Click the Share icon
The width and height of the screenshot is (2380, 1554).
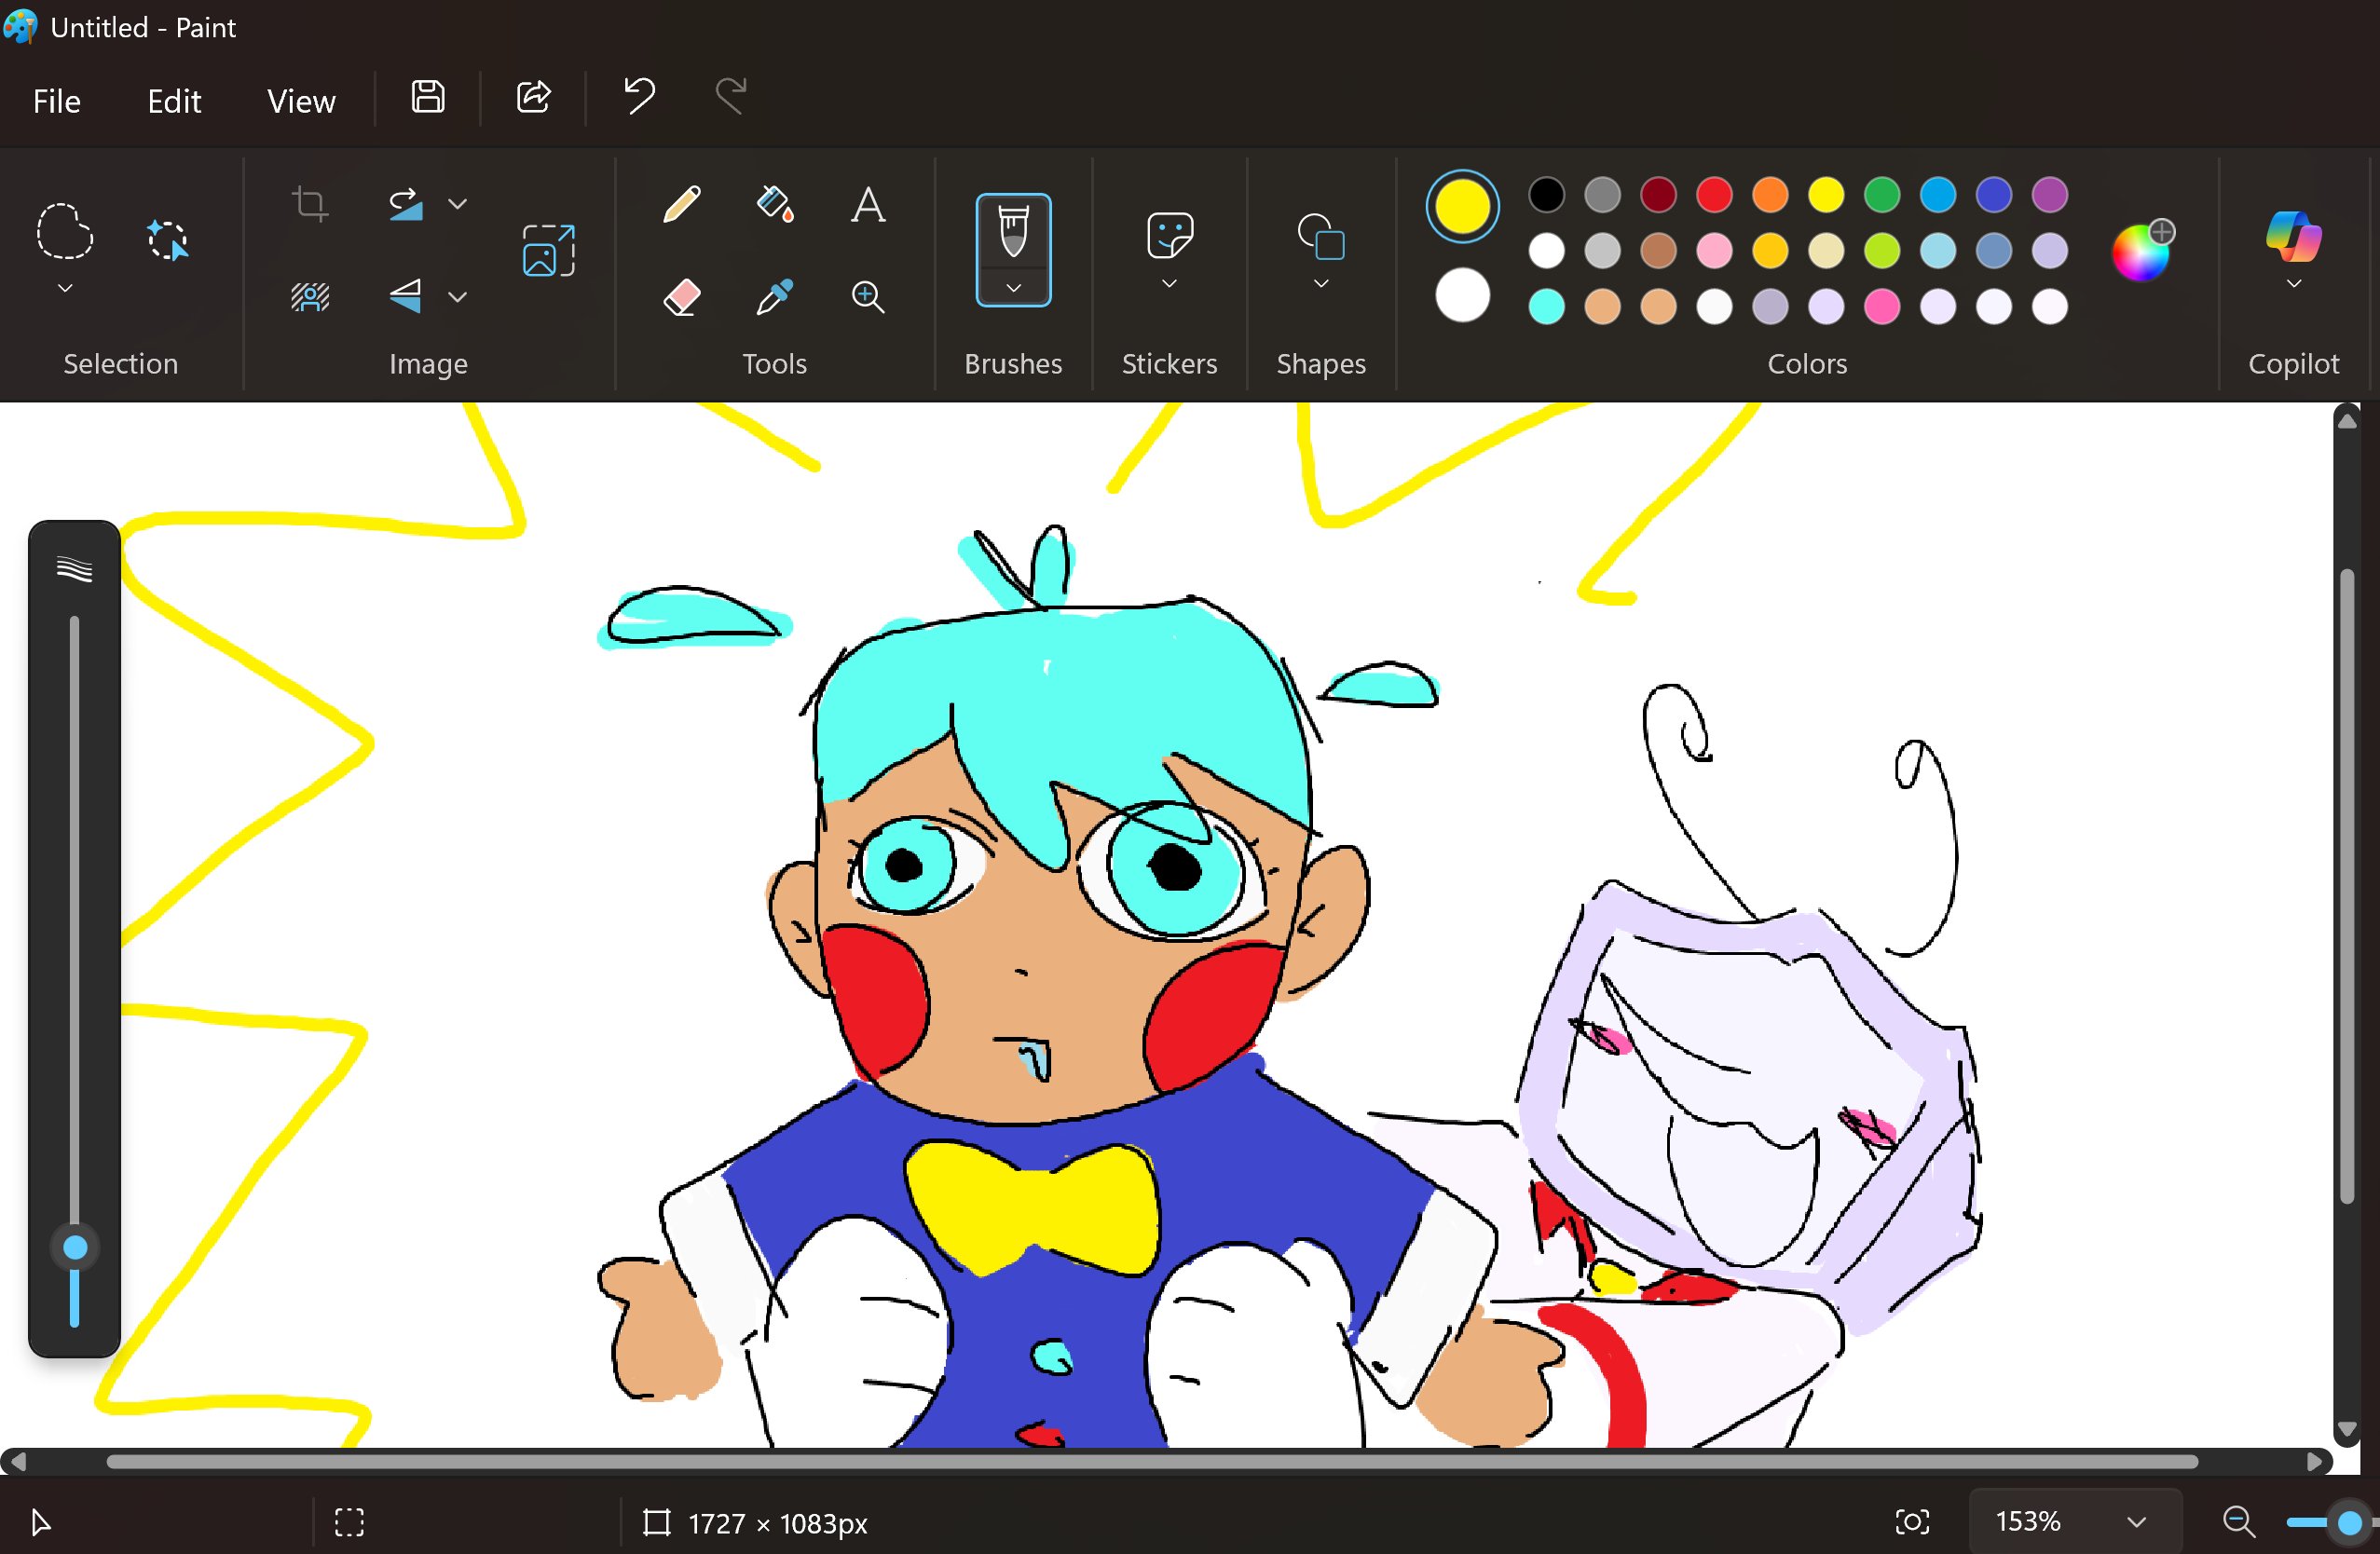point(533,97)
